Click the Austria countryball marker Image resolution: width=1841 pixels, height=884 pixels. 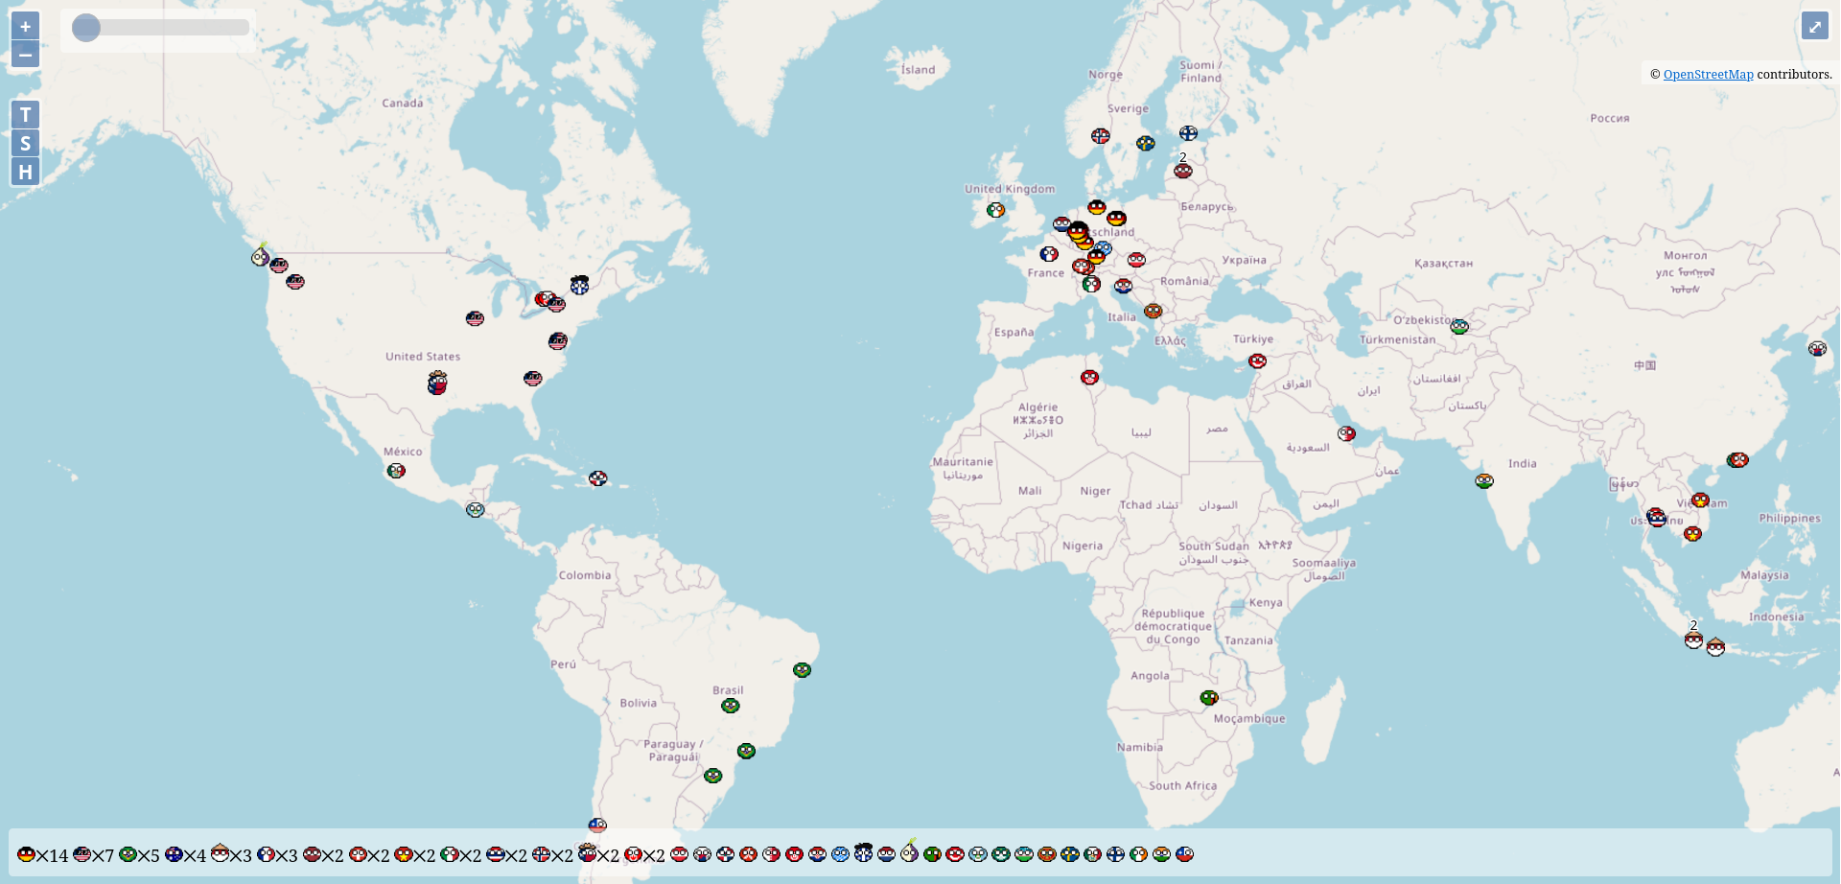[1136, 260]
